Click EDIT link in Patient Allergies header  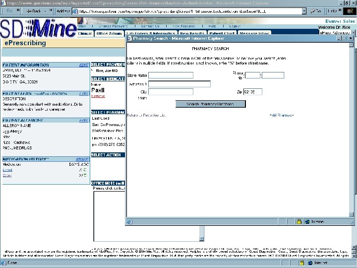click(84, 120)
